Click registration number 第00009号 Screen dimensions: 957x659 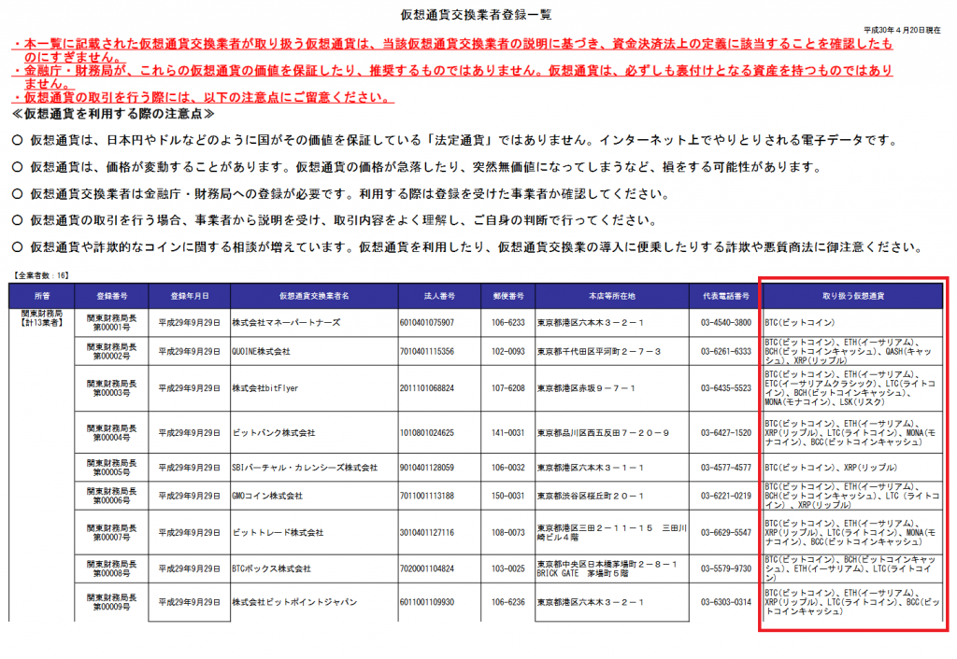112,607
